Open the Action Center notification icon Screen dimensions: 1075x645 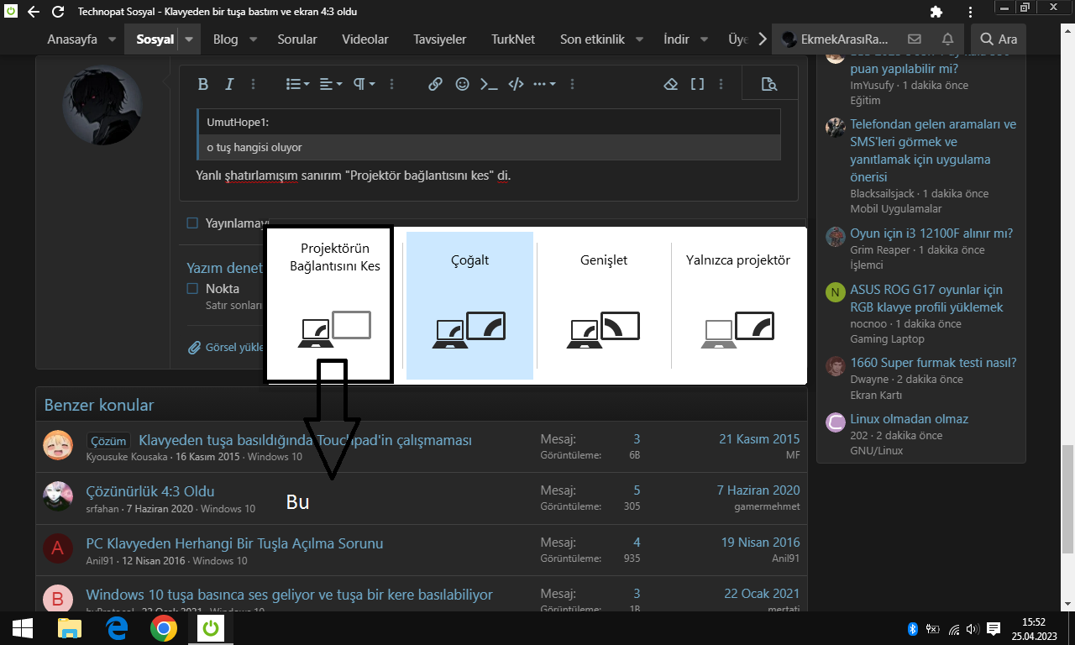tap(994, 628)
